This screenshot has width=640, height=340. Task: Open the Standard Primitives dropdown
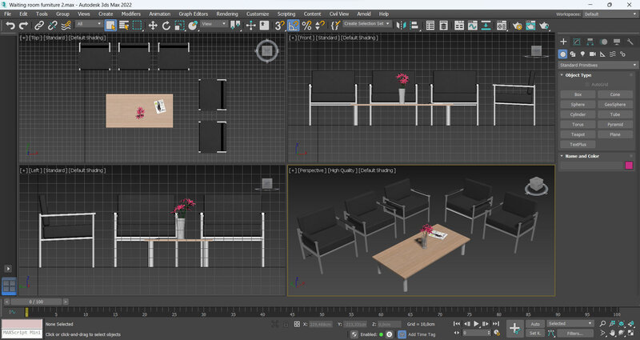tap(596, 64)
